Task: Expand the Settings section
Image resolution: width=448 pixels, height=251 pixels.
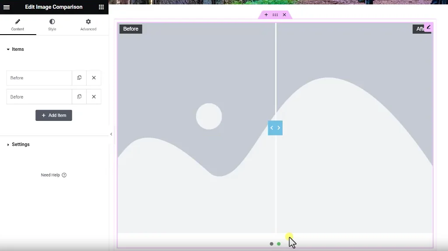Action: click(x=20, y=145)
